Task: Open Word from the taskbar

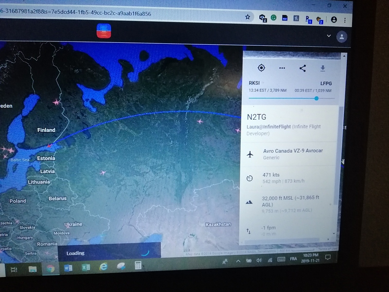Action: [x=68, y=268]
